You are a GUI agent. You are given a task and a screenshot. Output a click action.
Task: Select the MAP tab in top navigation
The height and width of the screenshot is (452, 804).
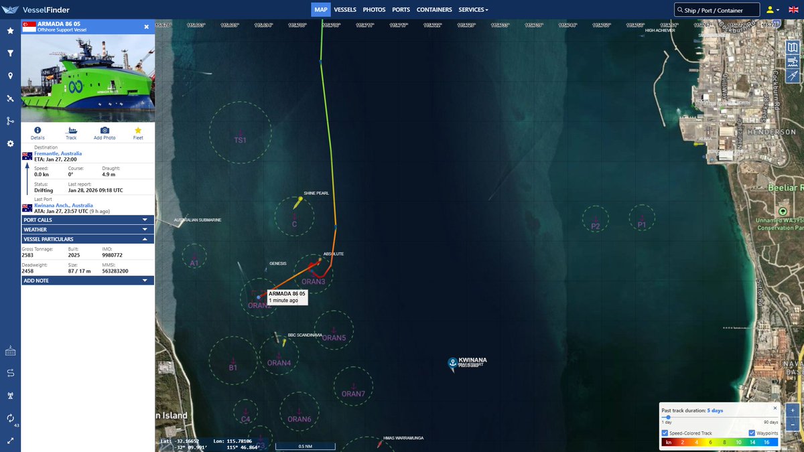(x=321, y=9)
